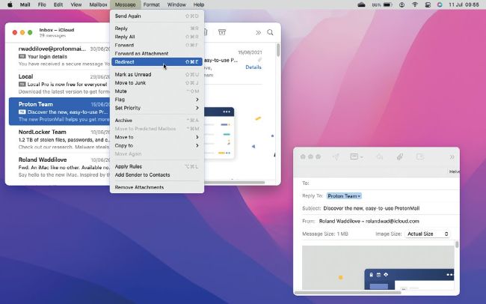This screenshot has height=304, width=486.
Task: Click the clock showing 11 Jul
Action: click(464, 4)
